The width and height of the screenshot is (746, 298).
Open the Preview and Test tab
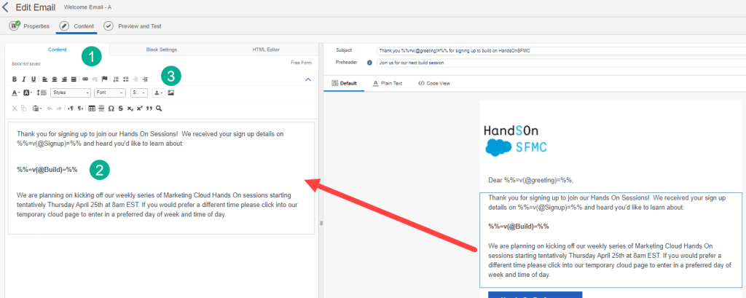tap(133, 26)
